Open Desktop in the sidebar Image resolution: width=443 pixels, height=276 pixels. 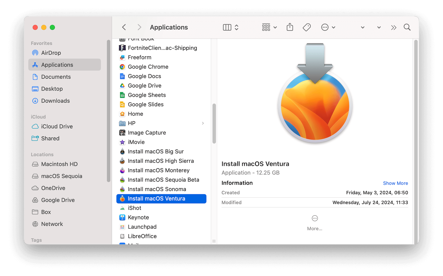pyautogui.click(x=65, y=89)
